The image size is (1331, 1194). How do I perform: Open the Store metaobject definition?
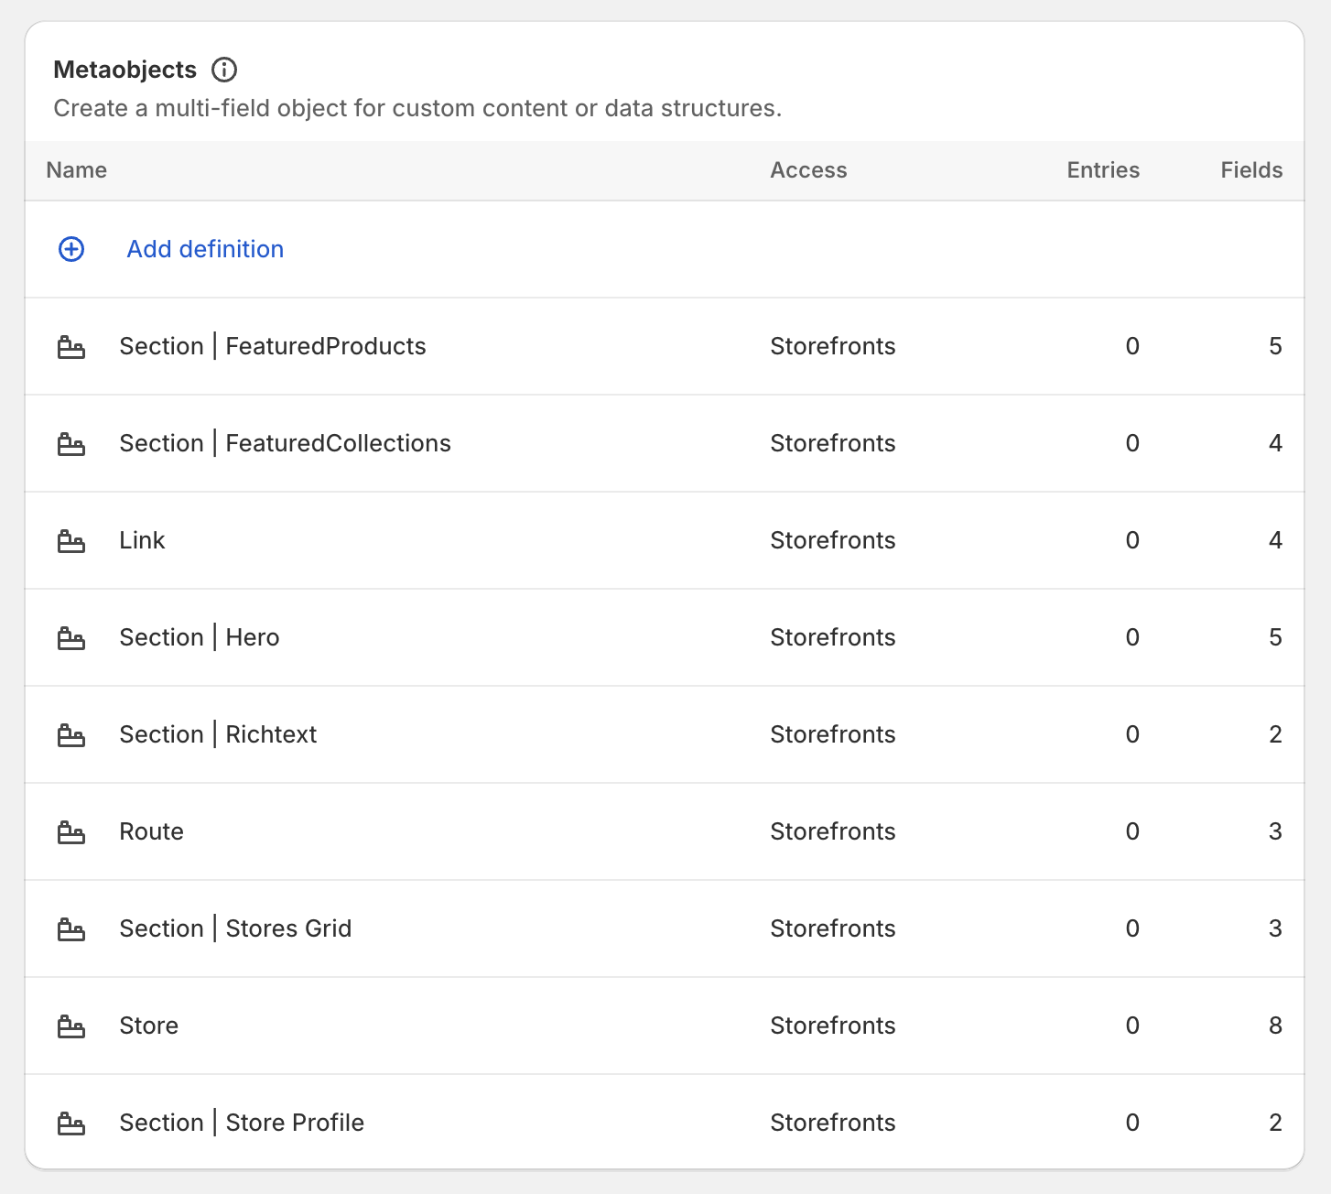(x=148, y=1026)
